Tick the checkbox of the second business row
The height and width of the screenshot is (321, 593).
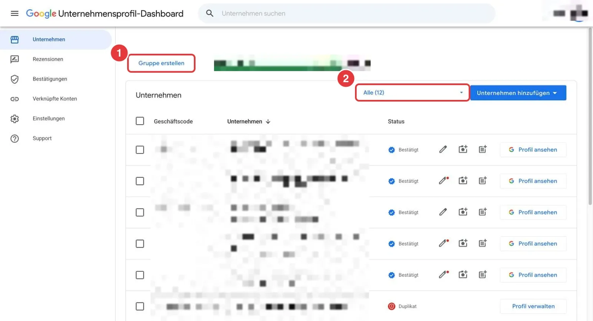click(140, 181)
